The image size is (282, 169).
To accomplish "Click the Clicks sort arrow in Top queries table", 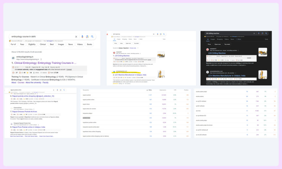I will point(147,90).
